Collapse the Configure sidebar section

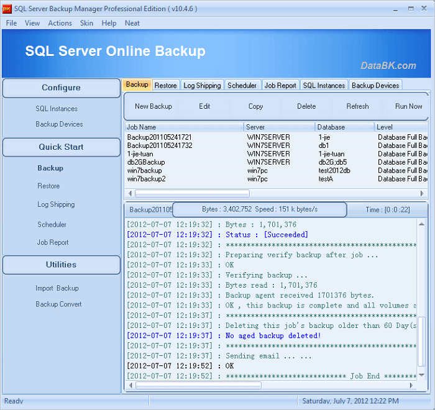[61, 88]
